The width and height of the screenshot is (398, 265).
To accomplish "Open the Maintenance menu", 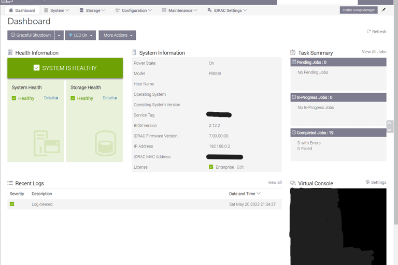I will pos(179,10).
